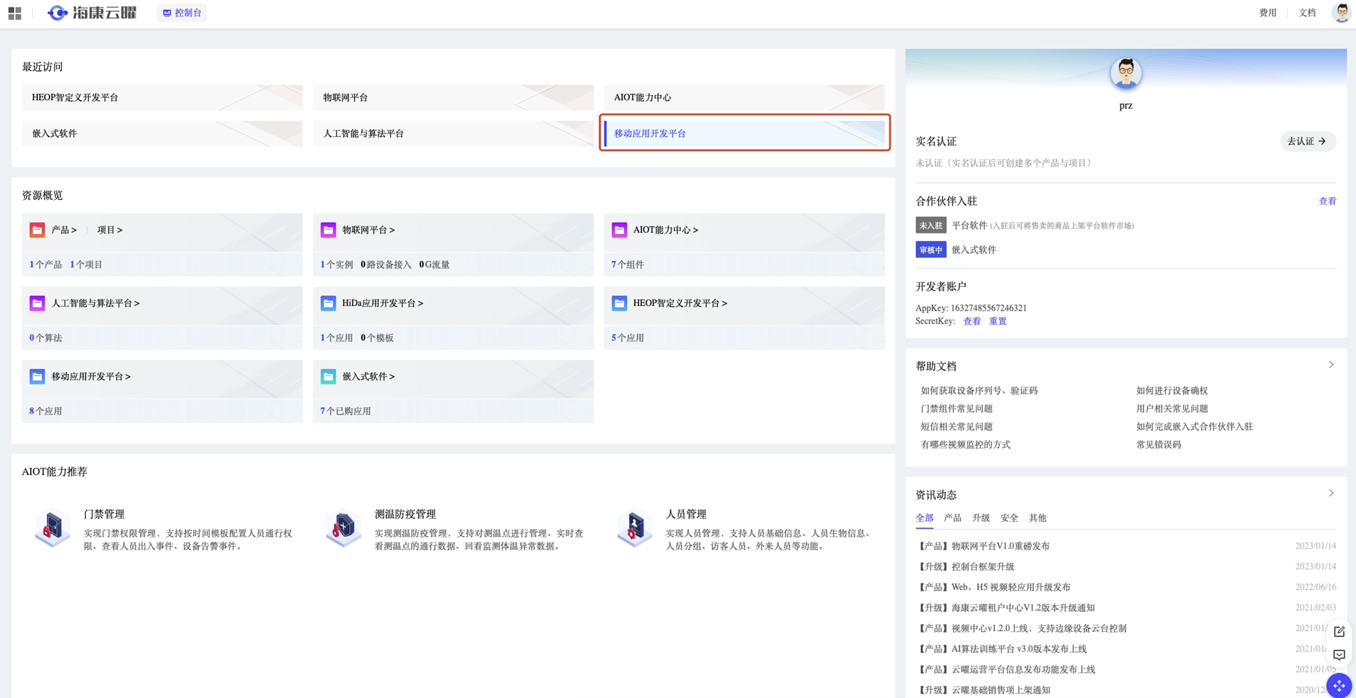Expand the 帮助文档 section arrow

(1331, 365)
